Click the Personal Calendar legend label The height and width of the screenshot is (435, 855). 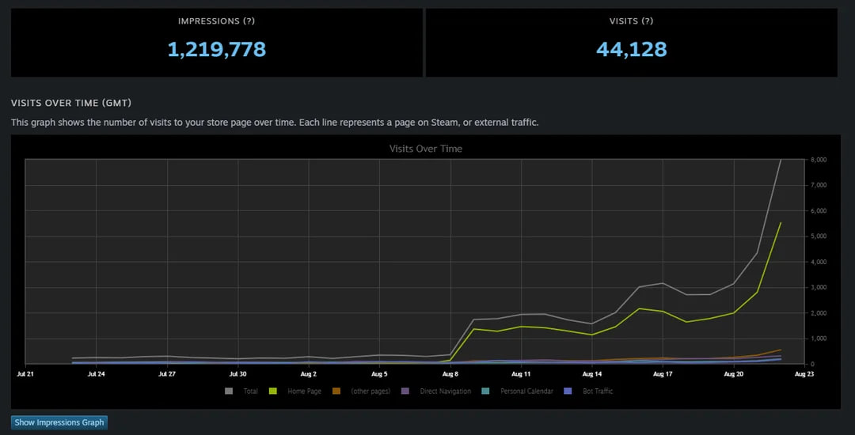[x=526, y=391]
